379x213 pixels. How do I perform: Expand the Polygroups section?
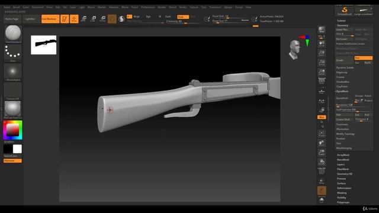(343, 202)
